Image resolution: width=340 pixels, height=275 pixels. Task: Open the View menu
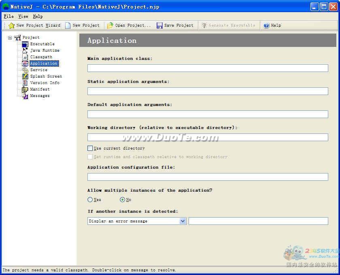click(23, 16)
